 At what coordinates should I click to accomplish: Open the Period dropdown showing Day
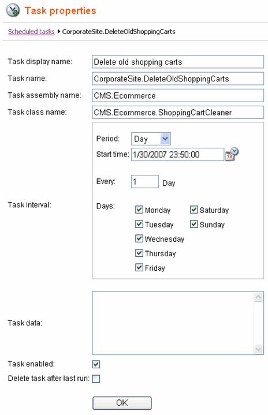point(151,139)
